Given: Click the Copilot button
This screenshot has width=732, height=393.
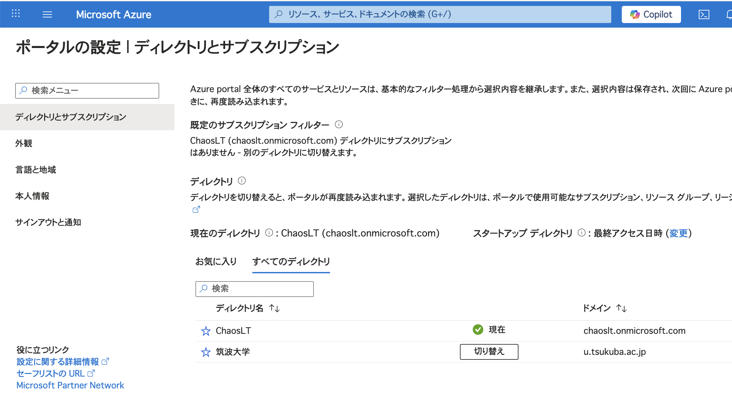Looking at the screenshot, I should 651,14.
